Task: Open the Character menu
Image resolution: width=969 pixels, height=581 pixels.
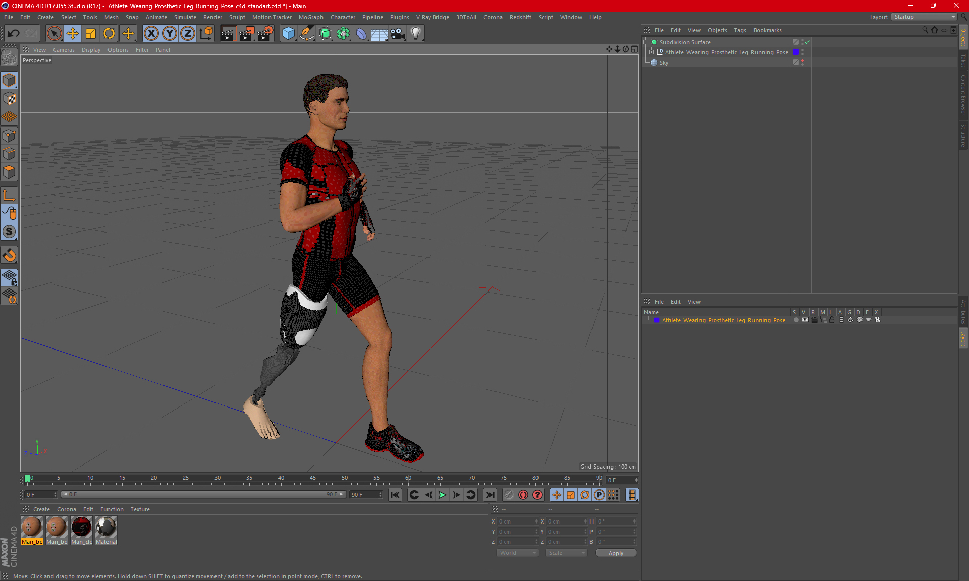Action: pos(343,17)
